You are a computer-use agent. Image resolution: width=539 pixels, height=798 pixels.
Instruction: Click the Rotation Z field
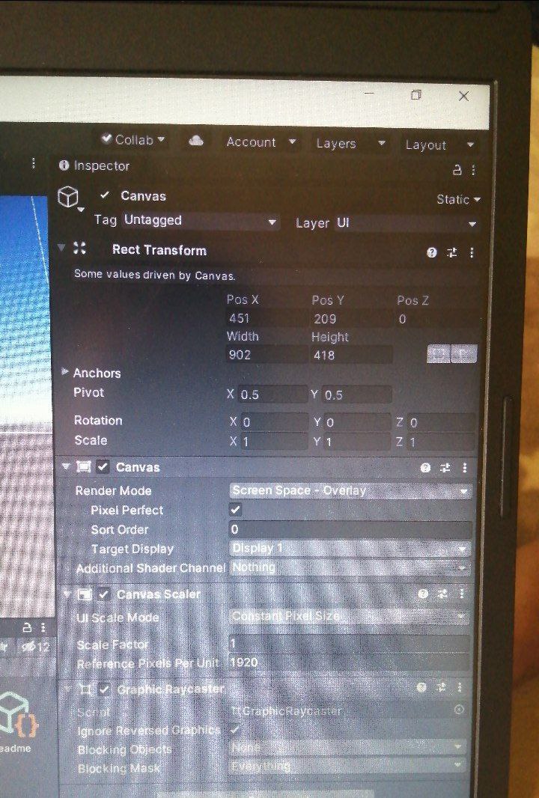[441, 422]
